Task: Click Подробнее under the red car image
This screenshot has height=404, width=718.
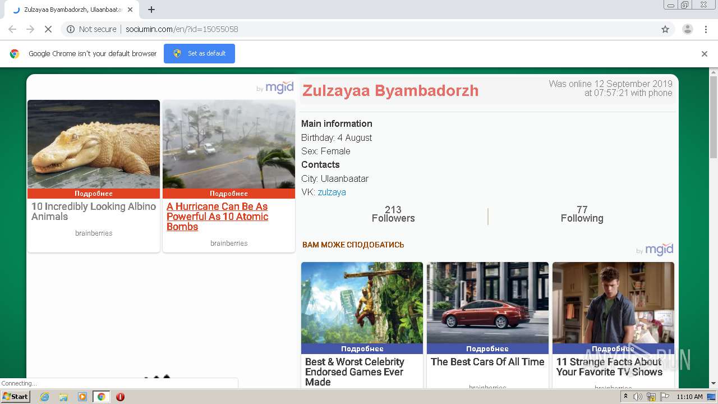Action: pyautogui.click(x=487, y=349)
